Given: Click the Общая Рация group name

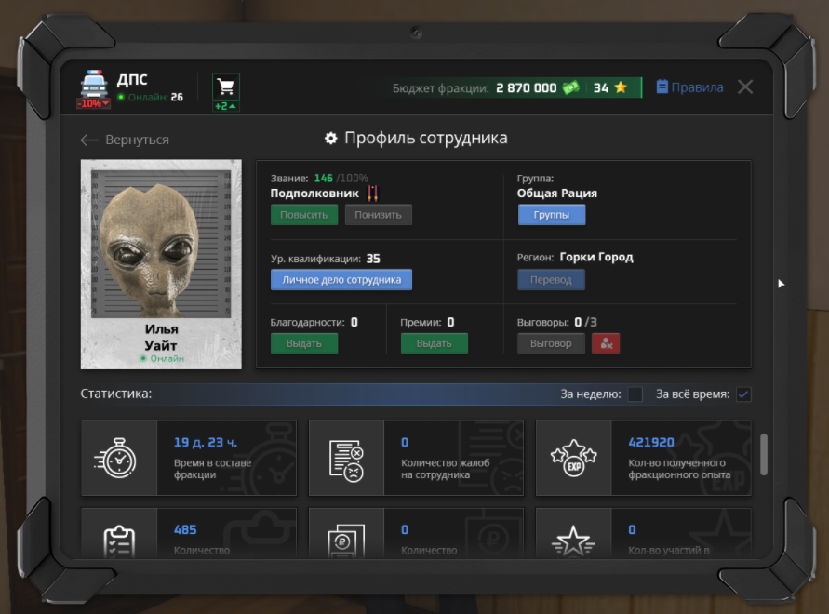Looking at the screenshot, I should (x=557, y=194).
